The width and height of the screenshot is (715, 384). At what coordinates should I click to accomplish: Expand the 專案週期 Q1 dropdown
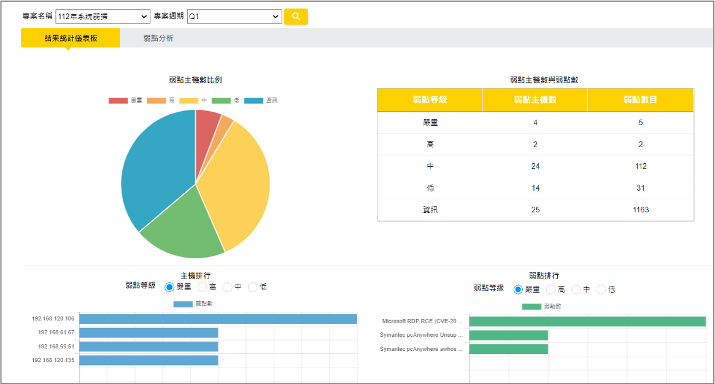pos(234,17)
